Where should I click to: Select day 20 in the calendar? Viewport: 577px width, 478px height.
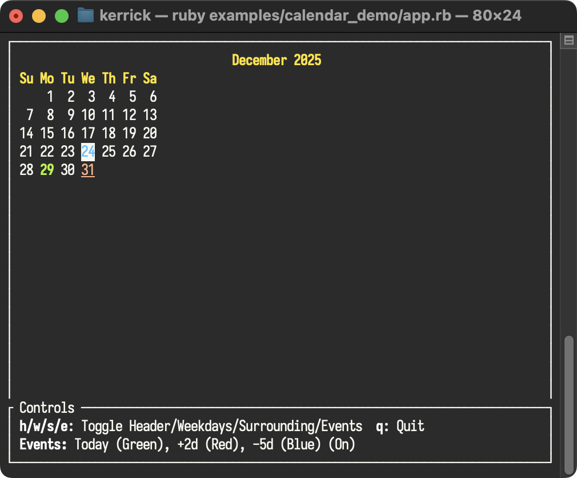[x=150, y=133]
